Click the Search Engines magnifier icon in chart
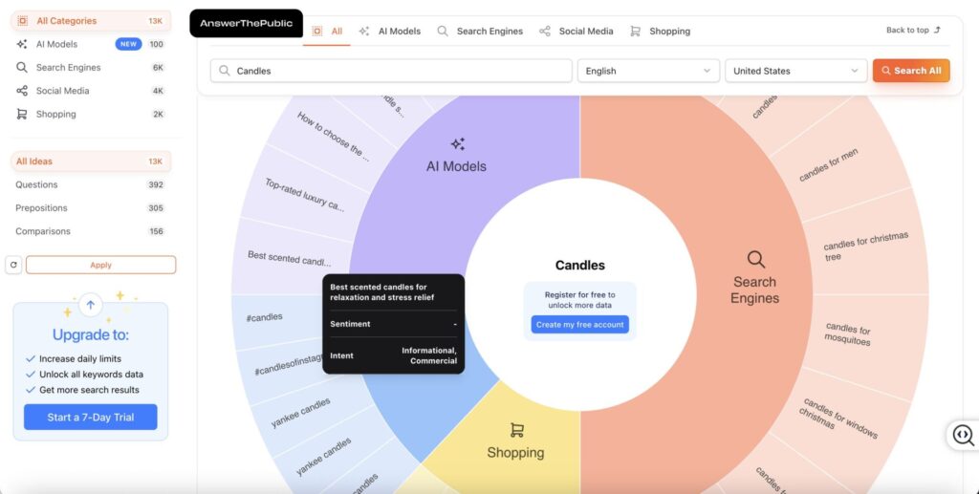 (x=755, y=259)
